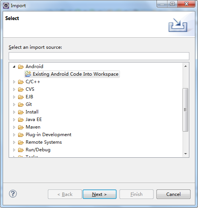The width and height of the screenshot is (198, 208).
Task: Click the Next button
Action: 100,194
